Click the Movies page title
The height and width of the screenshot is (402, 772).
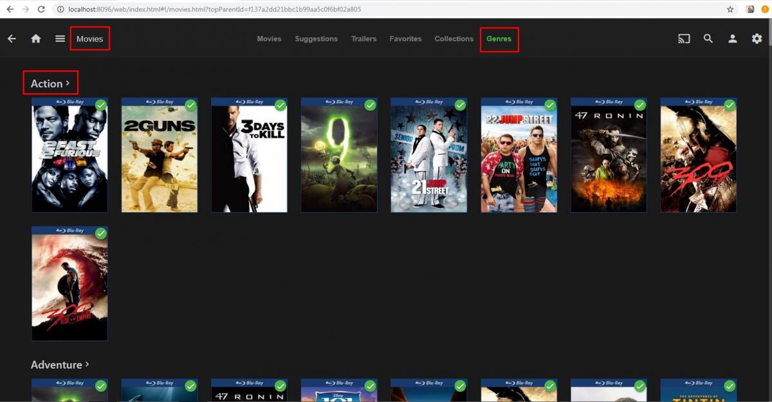89,39
